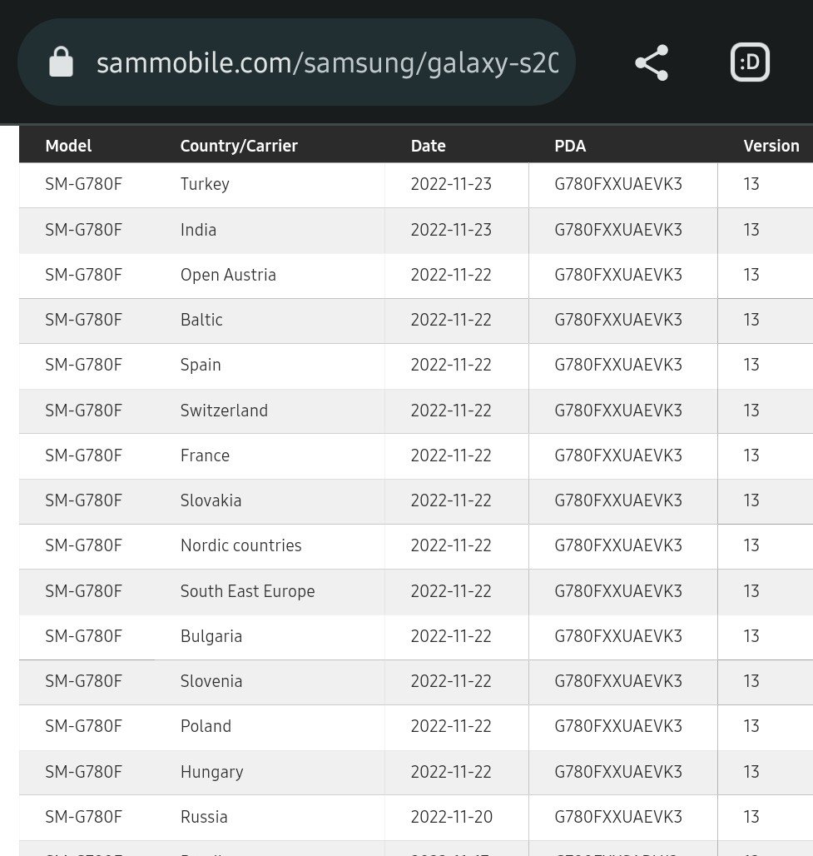Click the 2022-11-22 date in Hungary row
813x856 pixels.
pyautogui.click(x=450, y=772)
